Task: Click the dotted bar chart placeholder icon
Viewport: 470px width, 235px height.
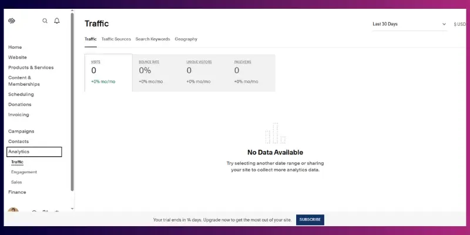Action: (276, 133)
